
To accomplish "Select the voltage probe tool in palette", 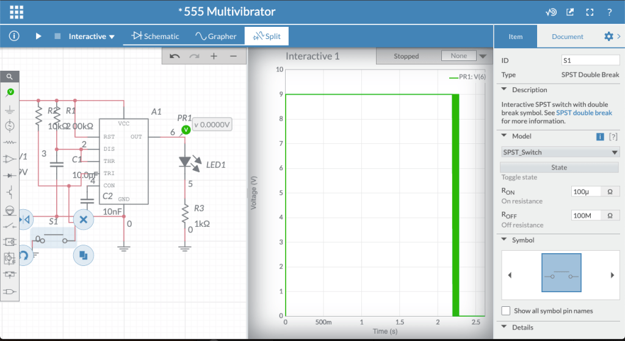I will coord(10,92).
